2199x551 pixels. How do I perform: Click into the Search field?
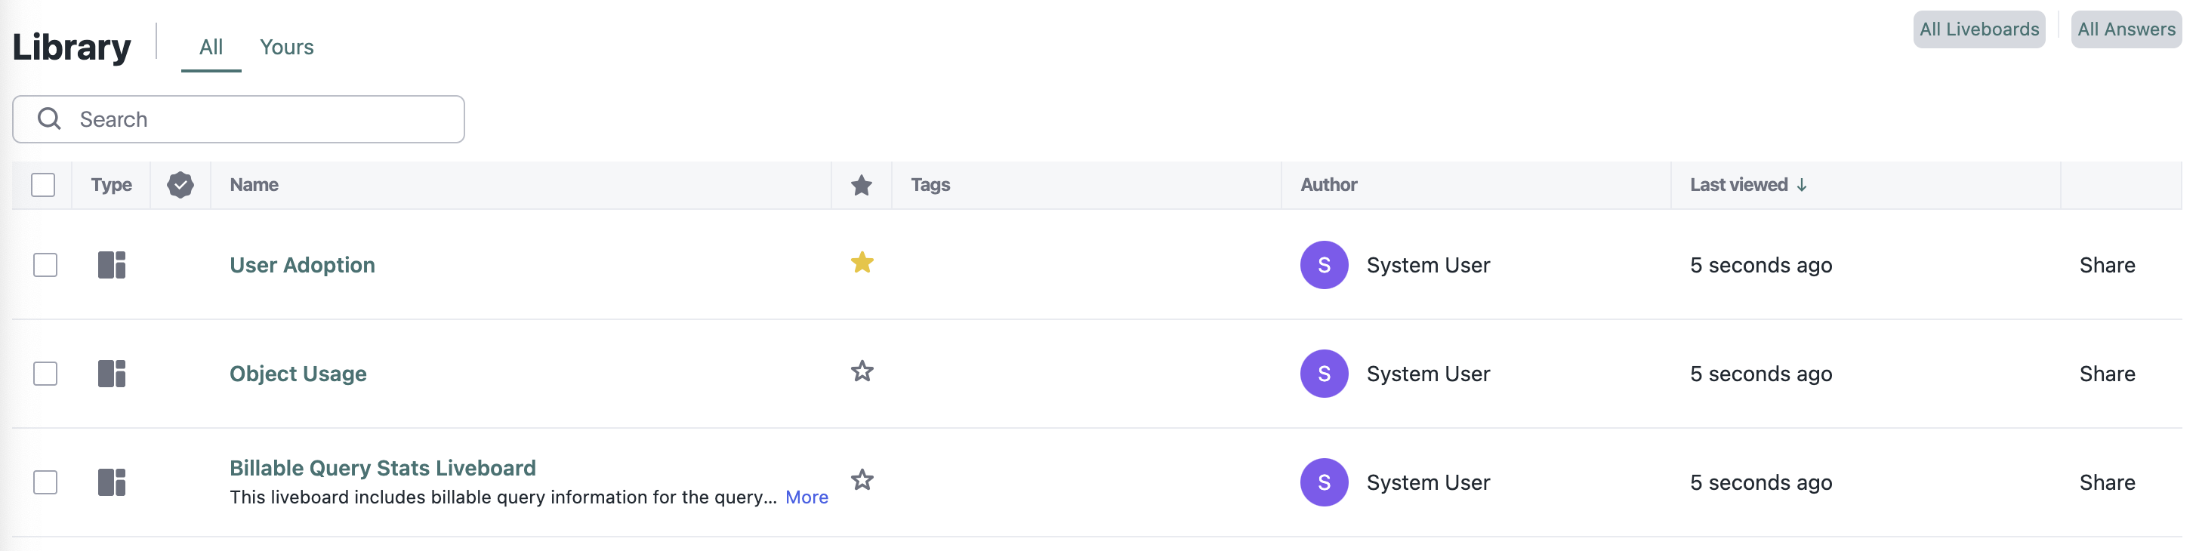pos(256,119)
